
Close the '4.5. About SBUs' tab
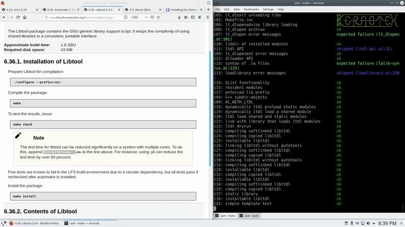[160, 9]
